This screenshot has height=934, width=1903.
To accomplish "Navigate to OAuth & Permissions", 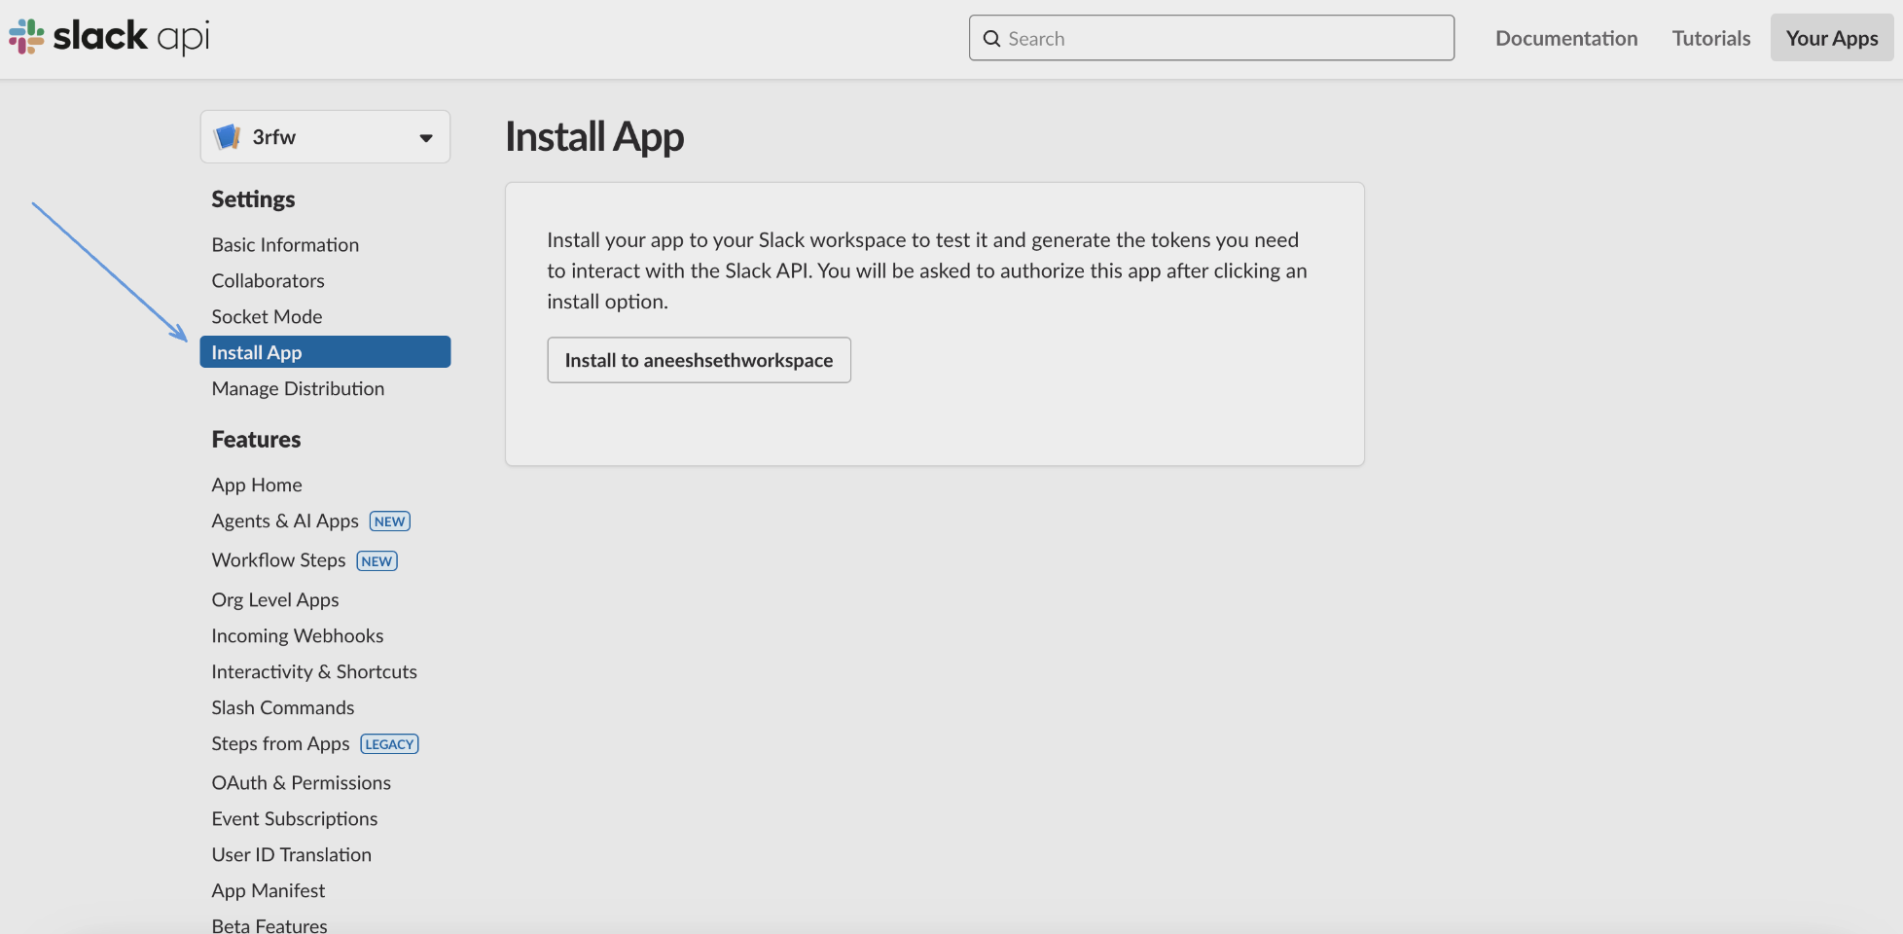I will [x=301, y=783].
